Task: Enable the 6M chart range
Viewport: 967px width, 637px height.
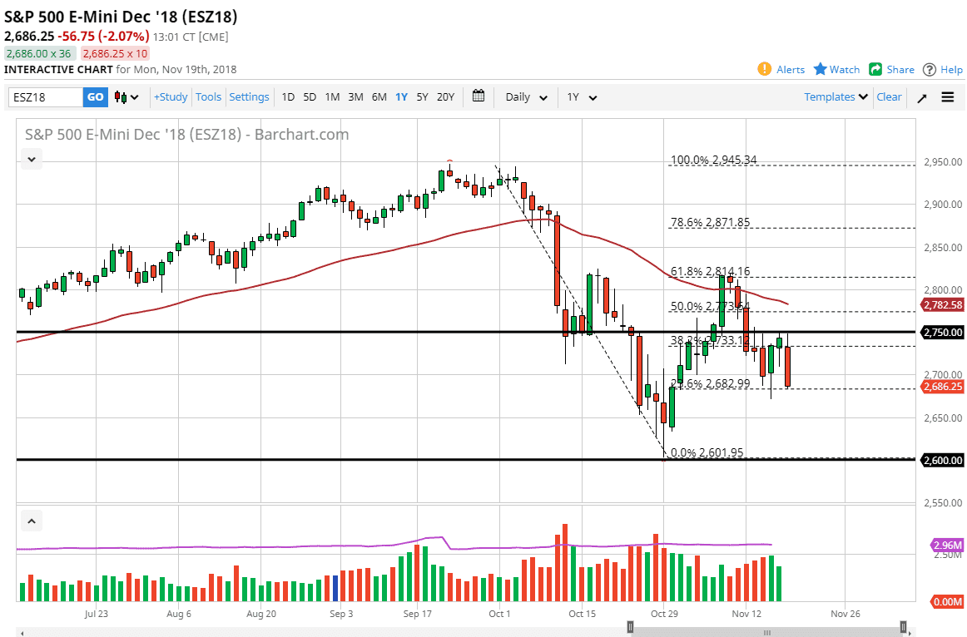Action: [379, 97]
